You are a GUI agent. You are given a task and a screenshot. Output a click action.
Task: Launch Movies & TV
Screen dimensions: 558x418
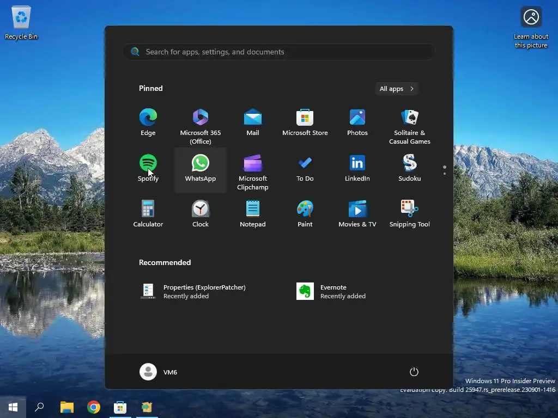pos(357,214)
